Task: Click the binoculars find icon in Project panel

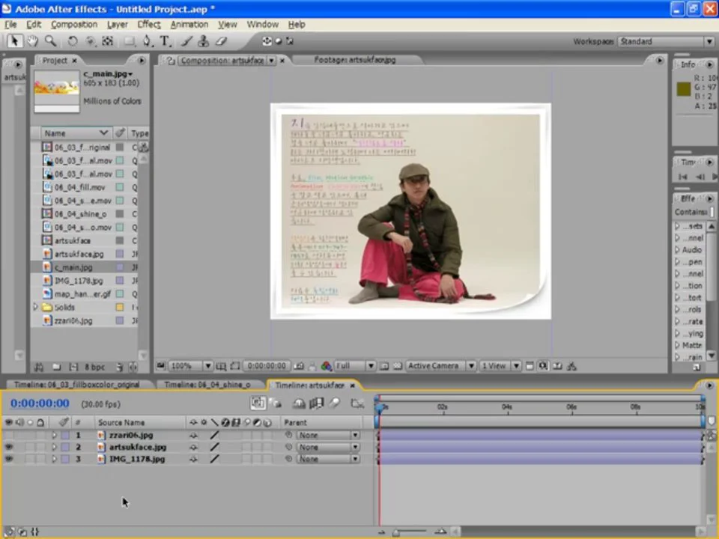Action: click(x=39, y=367)
